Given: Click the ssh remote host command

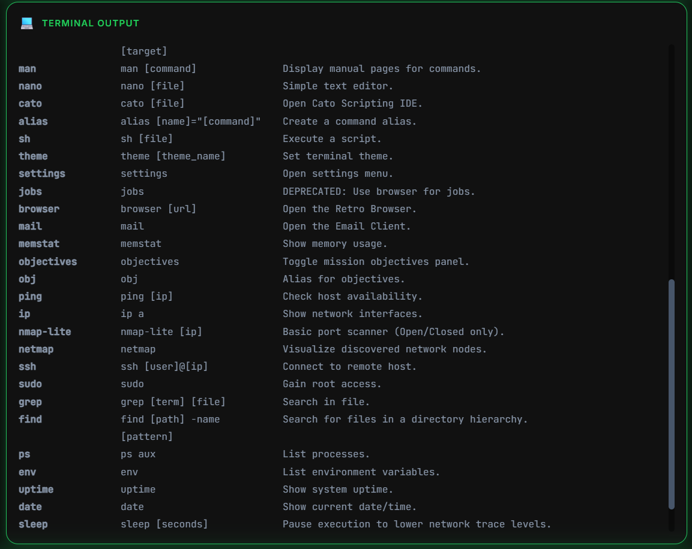Looking at the screenshot, I should 27,366.
